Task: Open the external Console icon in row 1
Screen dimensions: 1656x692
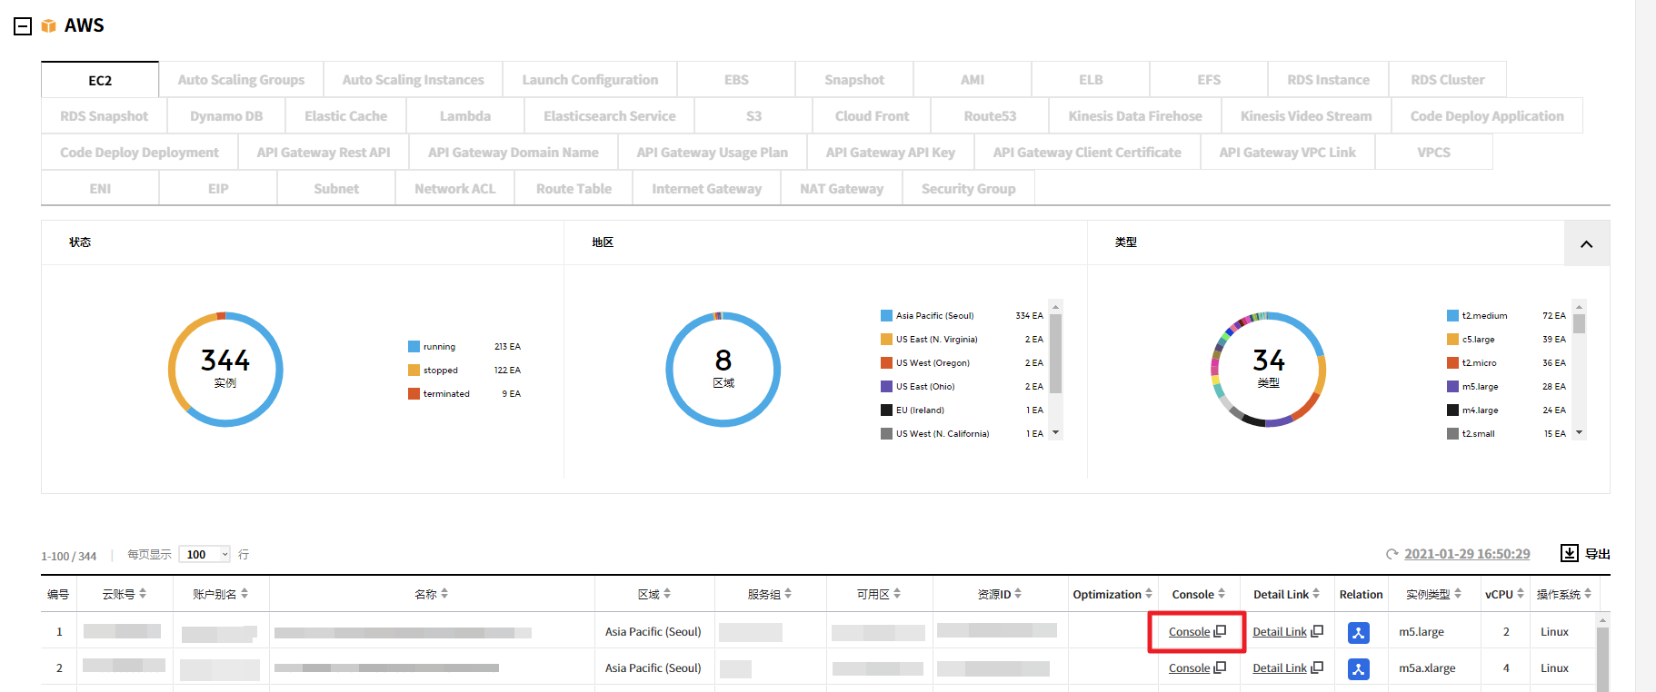Action: click(x=1220, y=631)
